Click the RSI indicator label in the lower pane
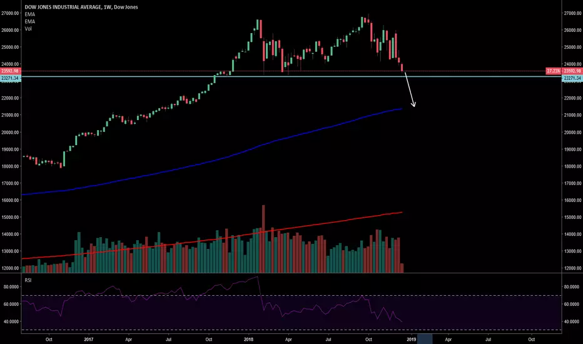The height and width of the screenshot is (344, 583). coord(28,280)
